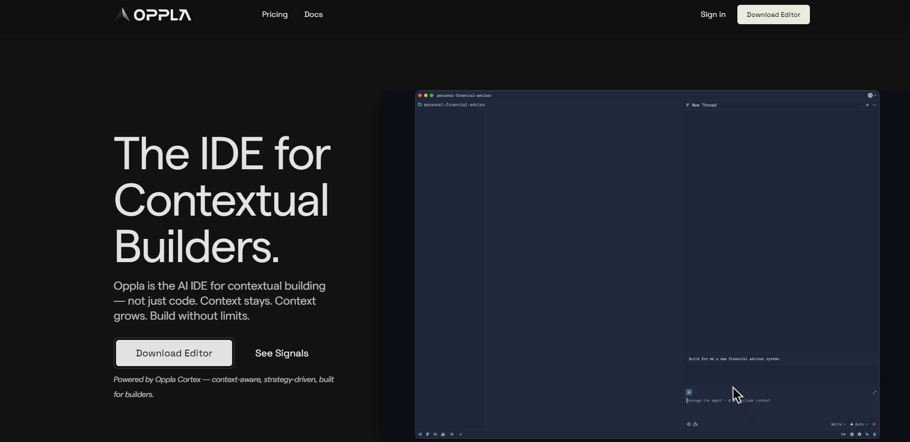Click Download Editor in the top navigation
910x442 pixels.
773,15
